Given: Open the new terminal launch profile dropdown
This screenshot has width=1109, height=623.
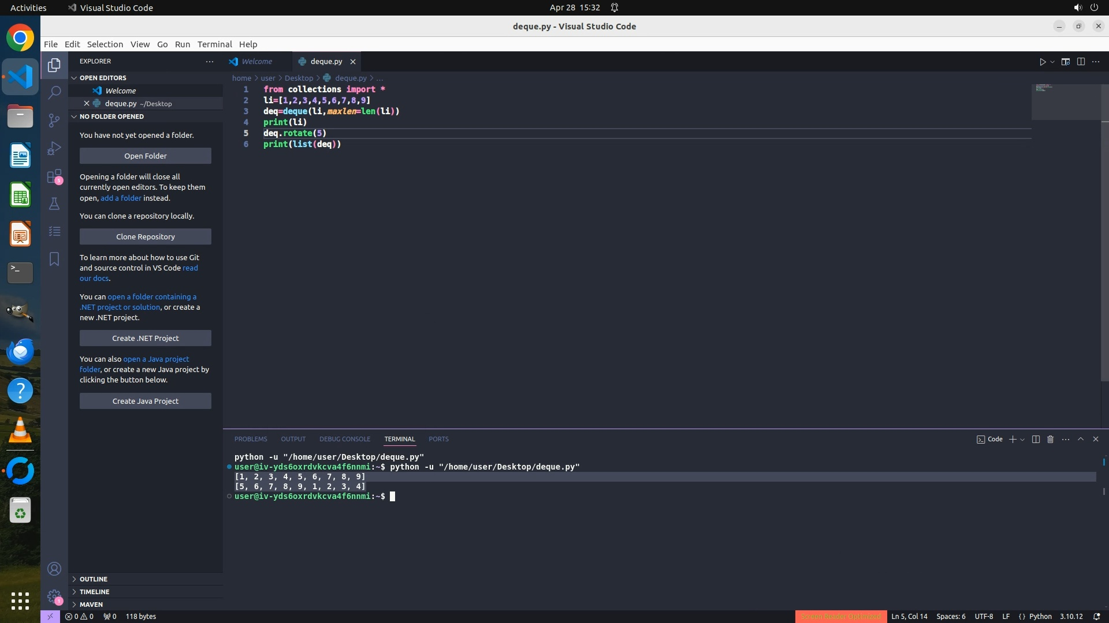Looking at the screenshot, I should click(1022, 440).
